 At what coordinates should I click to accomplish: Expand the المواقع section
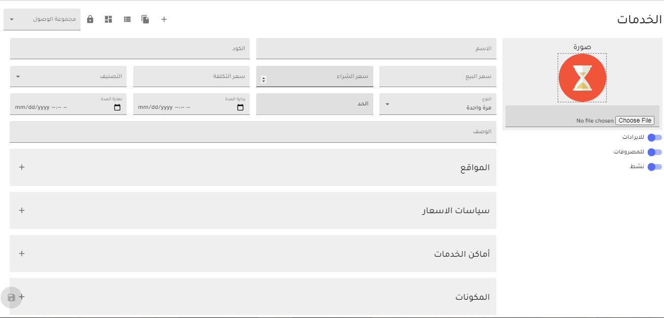coord(21,167)
